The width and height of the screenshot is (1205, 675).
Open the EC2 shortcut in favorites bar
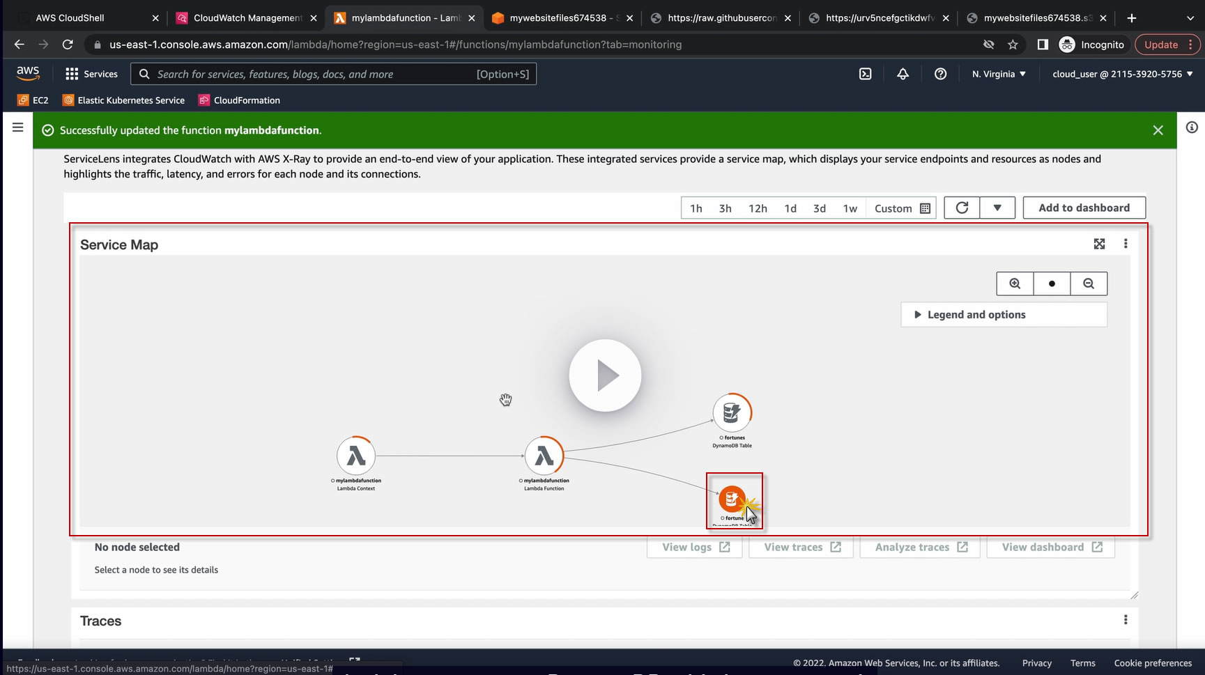pos(33,100)
